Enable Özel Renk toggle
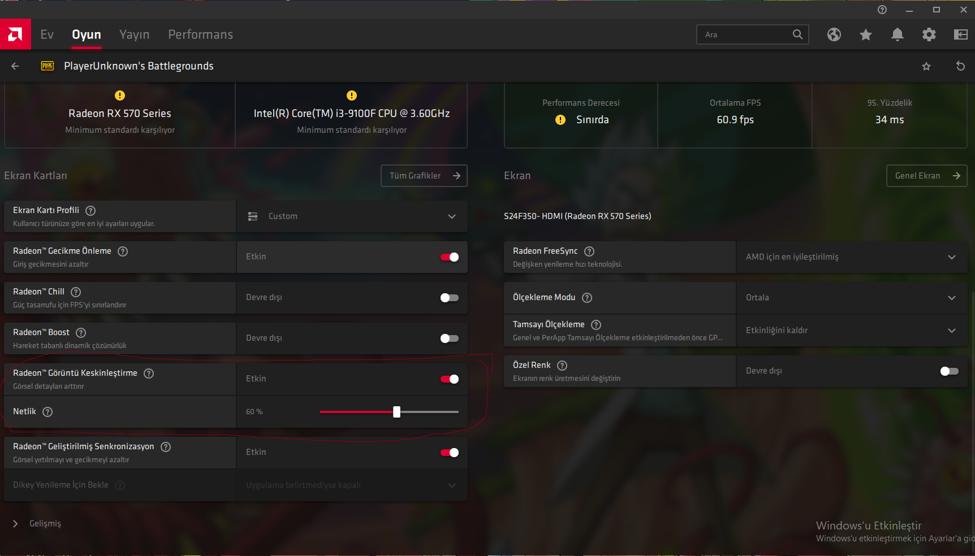The height and width of the screenshot is (556, 975). (950, 371)
